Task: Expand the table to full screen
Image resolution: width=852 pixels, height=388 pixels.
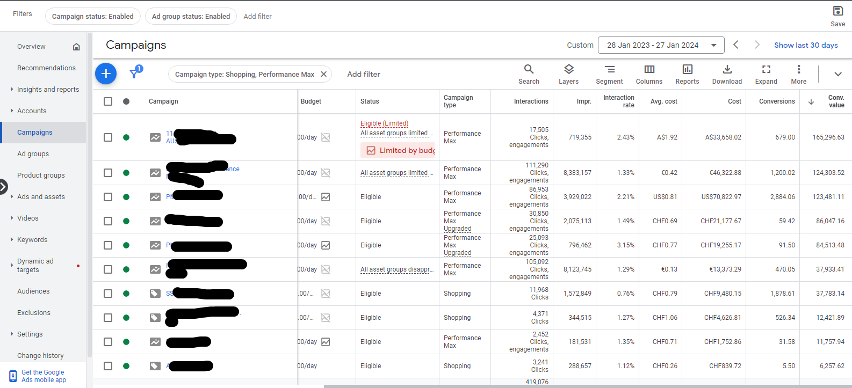Action: (x=766, y=74)
